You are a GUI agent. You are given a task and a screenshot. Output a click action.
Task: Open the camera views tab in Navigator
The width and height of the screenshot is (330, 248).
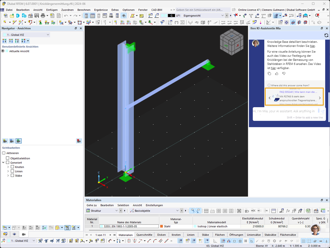24,234
